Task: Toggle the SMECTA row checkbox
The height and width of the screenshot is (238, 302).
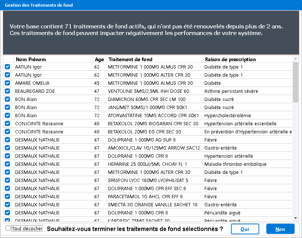Action: coord(7,204)
